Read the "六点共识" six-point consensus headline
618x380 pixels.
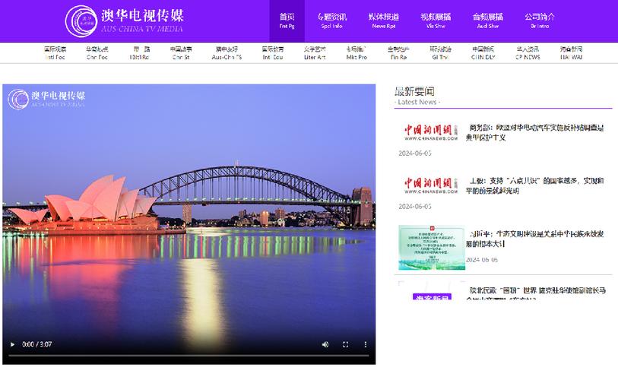[x=534, y=185]
